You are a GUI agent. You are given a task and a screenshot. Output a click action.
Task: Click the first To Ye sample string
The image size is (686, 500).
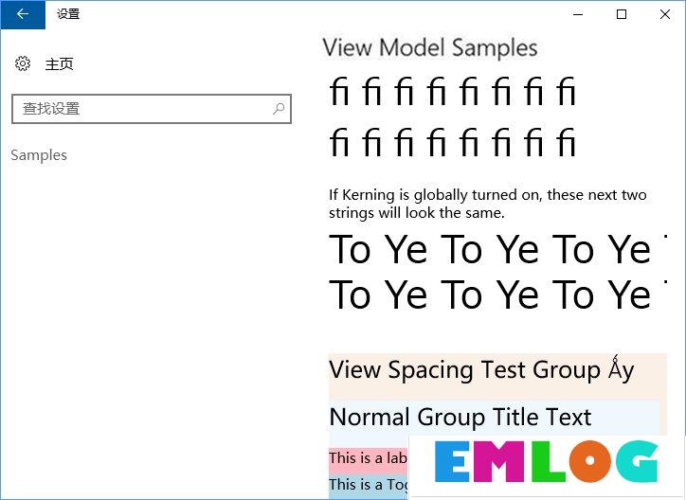(497, 249)
